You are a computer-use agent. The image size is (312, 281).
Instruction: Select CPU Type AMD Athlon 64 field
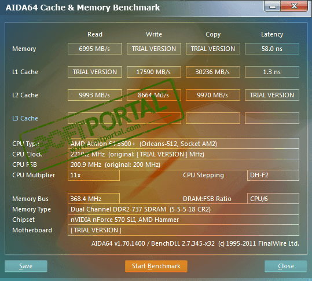point(183,144)
